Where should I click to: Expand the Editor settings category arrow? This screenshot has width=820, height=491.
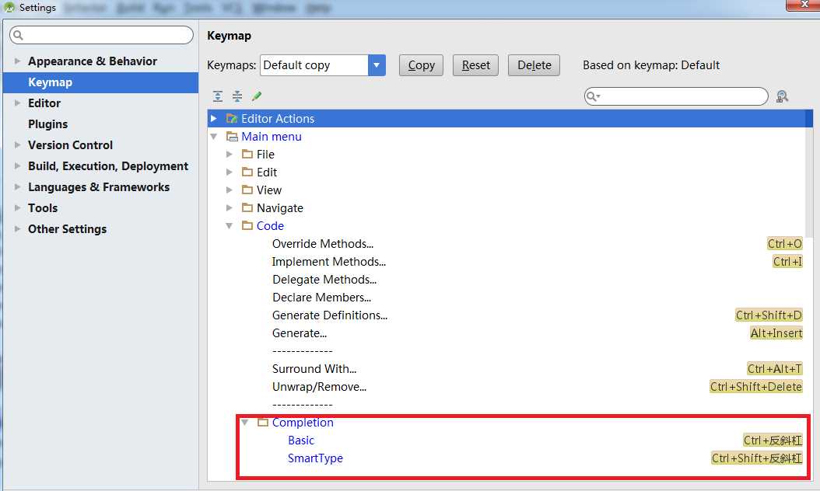click(17, 103)
